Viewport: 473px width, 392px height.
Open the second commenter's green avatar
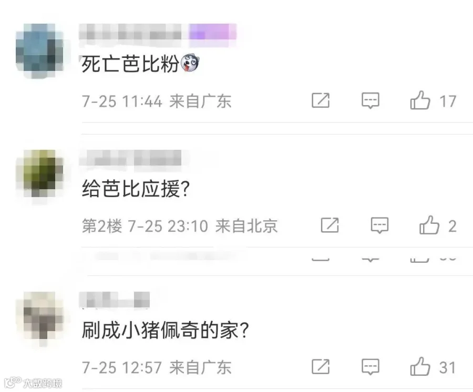pos(39,174)
